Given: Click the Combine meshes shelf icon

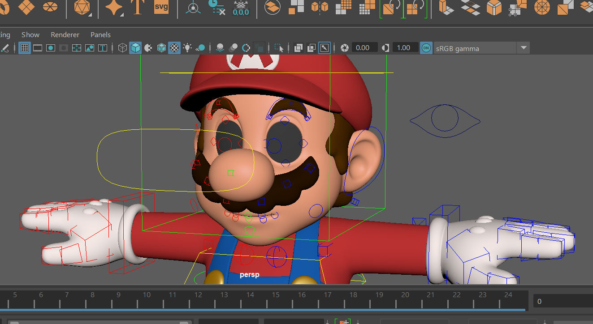Looking at the screenshot, I should (x=272, y=7).
